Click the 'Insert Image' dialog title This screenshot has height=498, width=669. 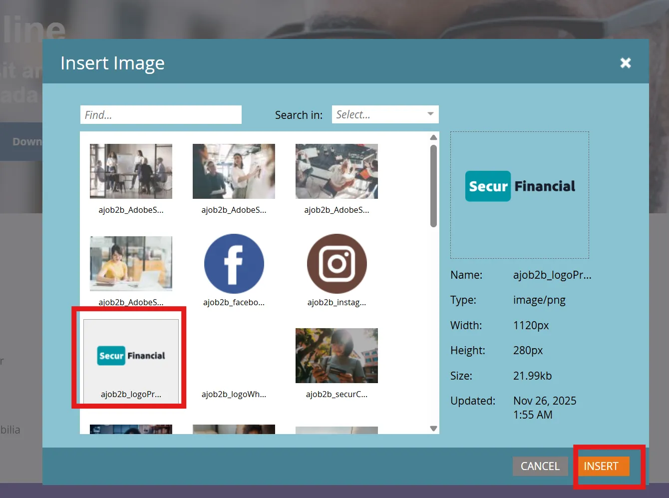pos(112,63)
